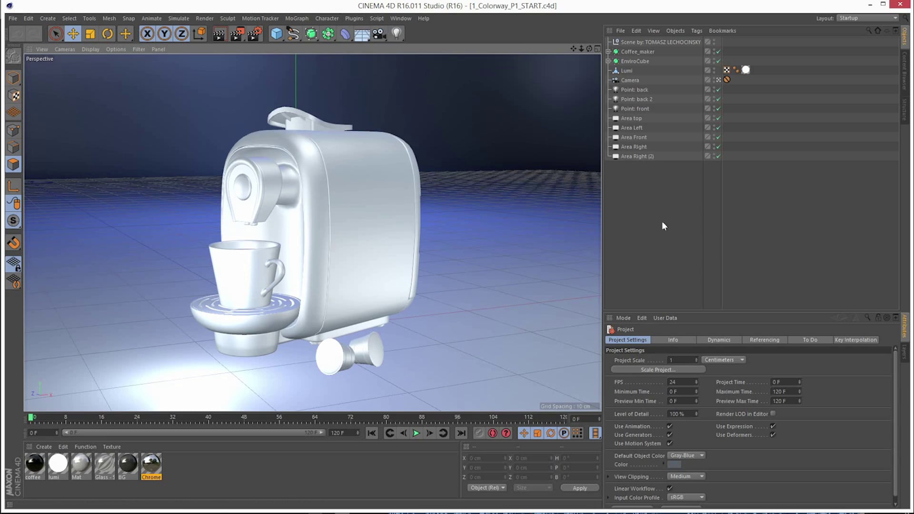Viewport: 914px width, 514px height.
Task: Toggle Use Deformers checkbox
Action: pos(773,435)
